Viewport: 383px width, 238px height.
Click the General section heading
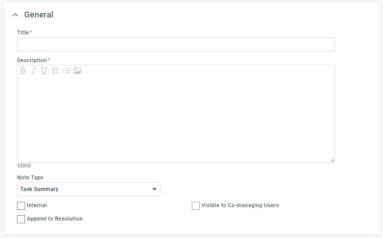point(39,15)
